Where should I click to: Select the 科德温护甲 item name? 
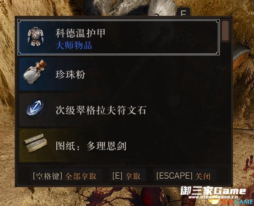pyautogui.click(x=80, y=33)
